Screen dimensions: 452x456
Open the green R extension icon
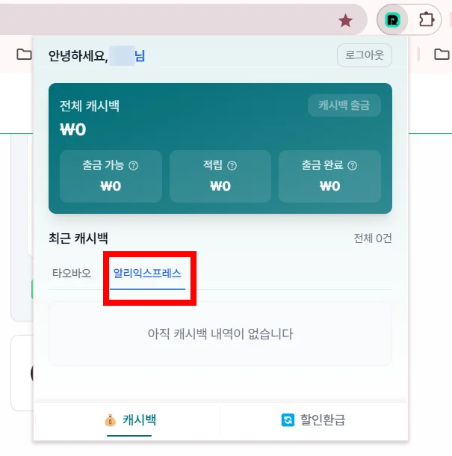click(392, 19)
